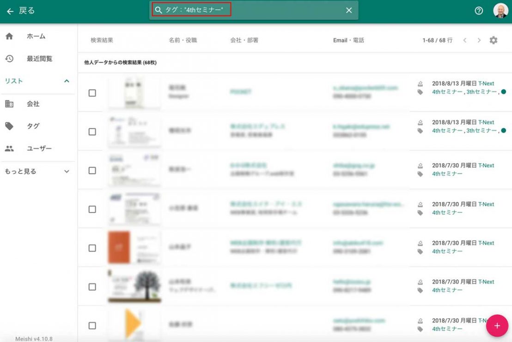Open the user profile avatar
512x342 pixels.
pos(500,11)
